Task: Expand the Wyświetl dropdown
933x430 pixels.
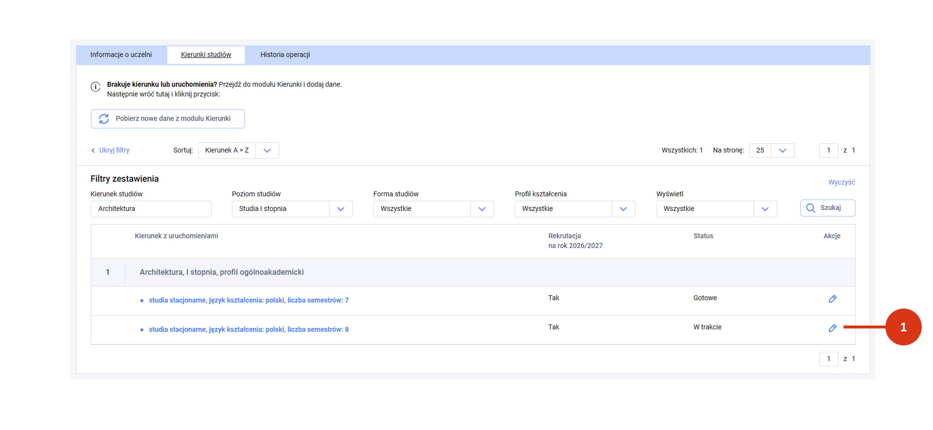Action: tap(765, 209)
